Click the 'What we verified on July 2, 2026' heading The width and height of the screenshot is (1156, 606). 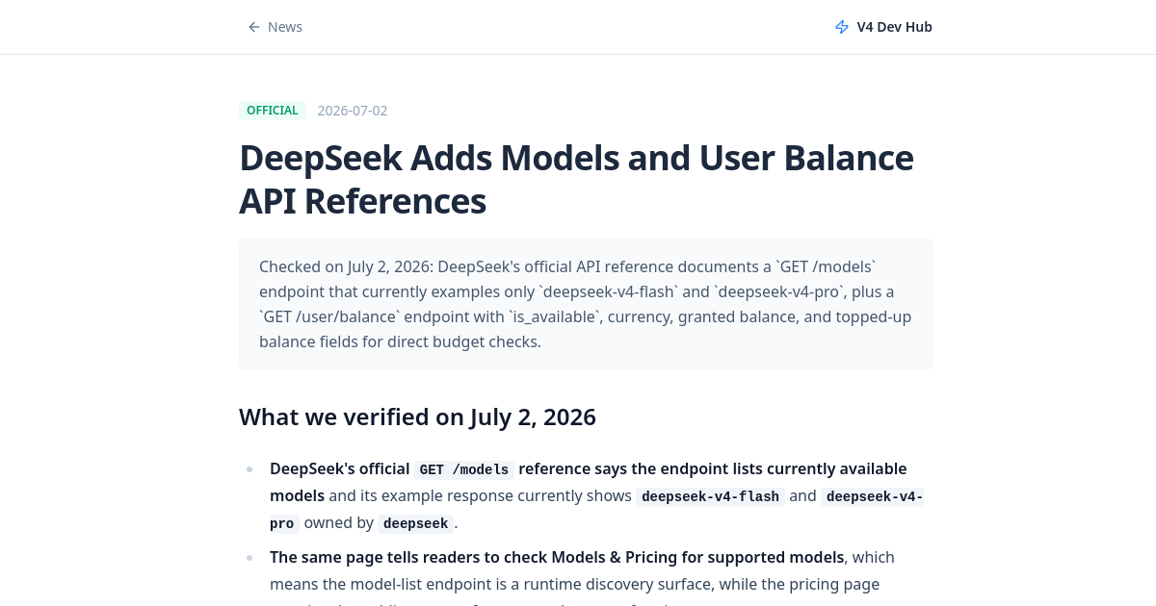click(x=417, y=417)
